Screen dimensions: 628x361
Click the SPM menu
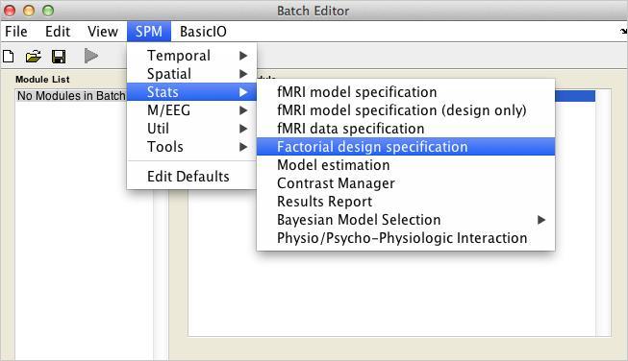149,32
